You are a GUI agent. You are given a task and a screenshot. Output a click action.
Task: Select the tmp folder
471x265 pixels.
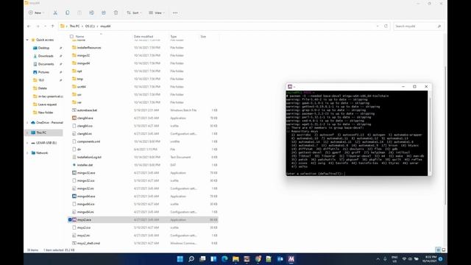coord(79,79)
